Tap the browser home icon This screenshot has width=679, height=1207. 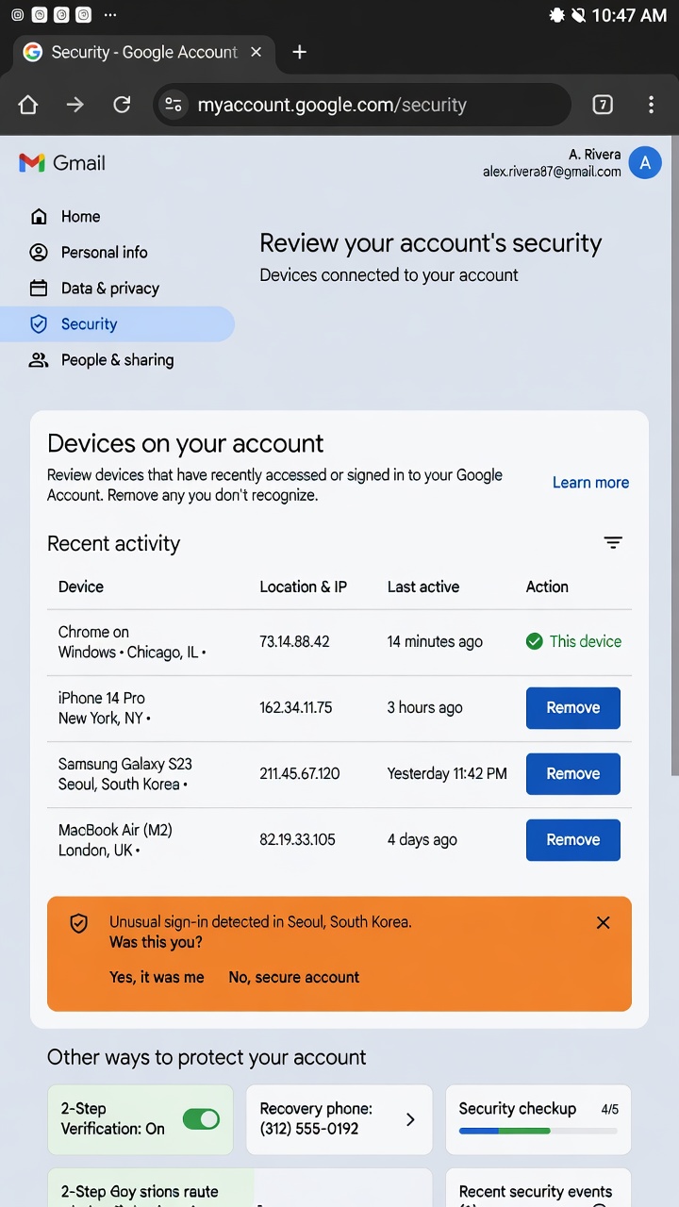(28, 105)
